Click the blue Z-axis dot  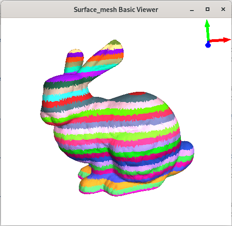[x=208, y=45]
